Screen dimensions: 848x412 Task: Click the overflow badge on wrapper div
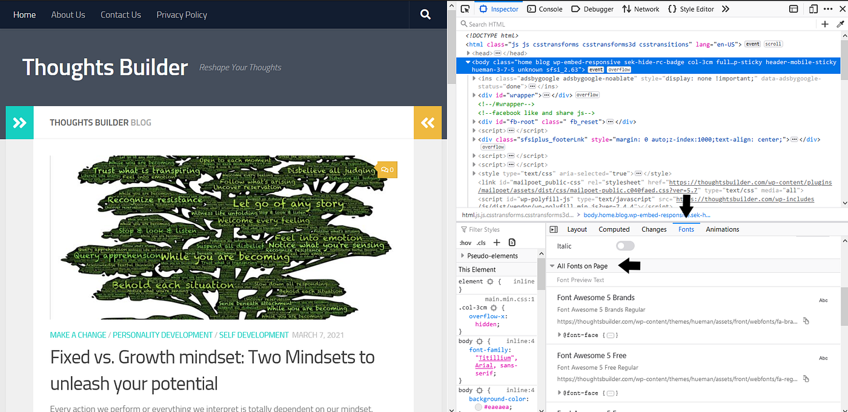588,95
